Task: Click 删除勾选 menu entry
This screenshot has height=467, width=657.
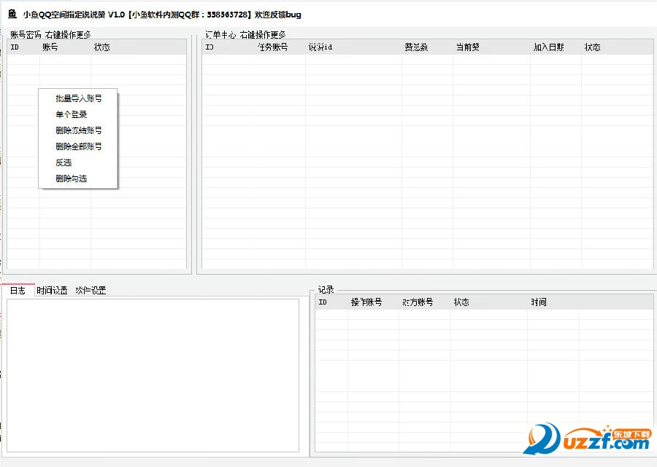Action: click(x=78, y=178)
